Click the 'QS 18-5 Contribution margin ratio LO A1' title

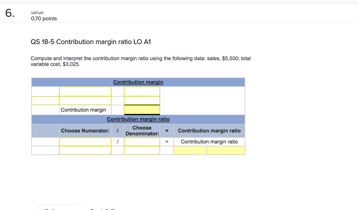pyautogui.click(x=91, y=42)
